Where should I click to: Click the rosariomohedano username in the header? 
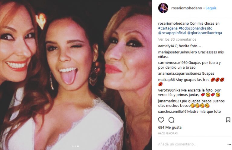(186, 8)
